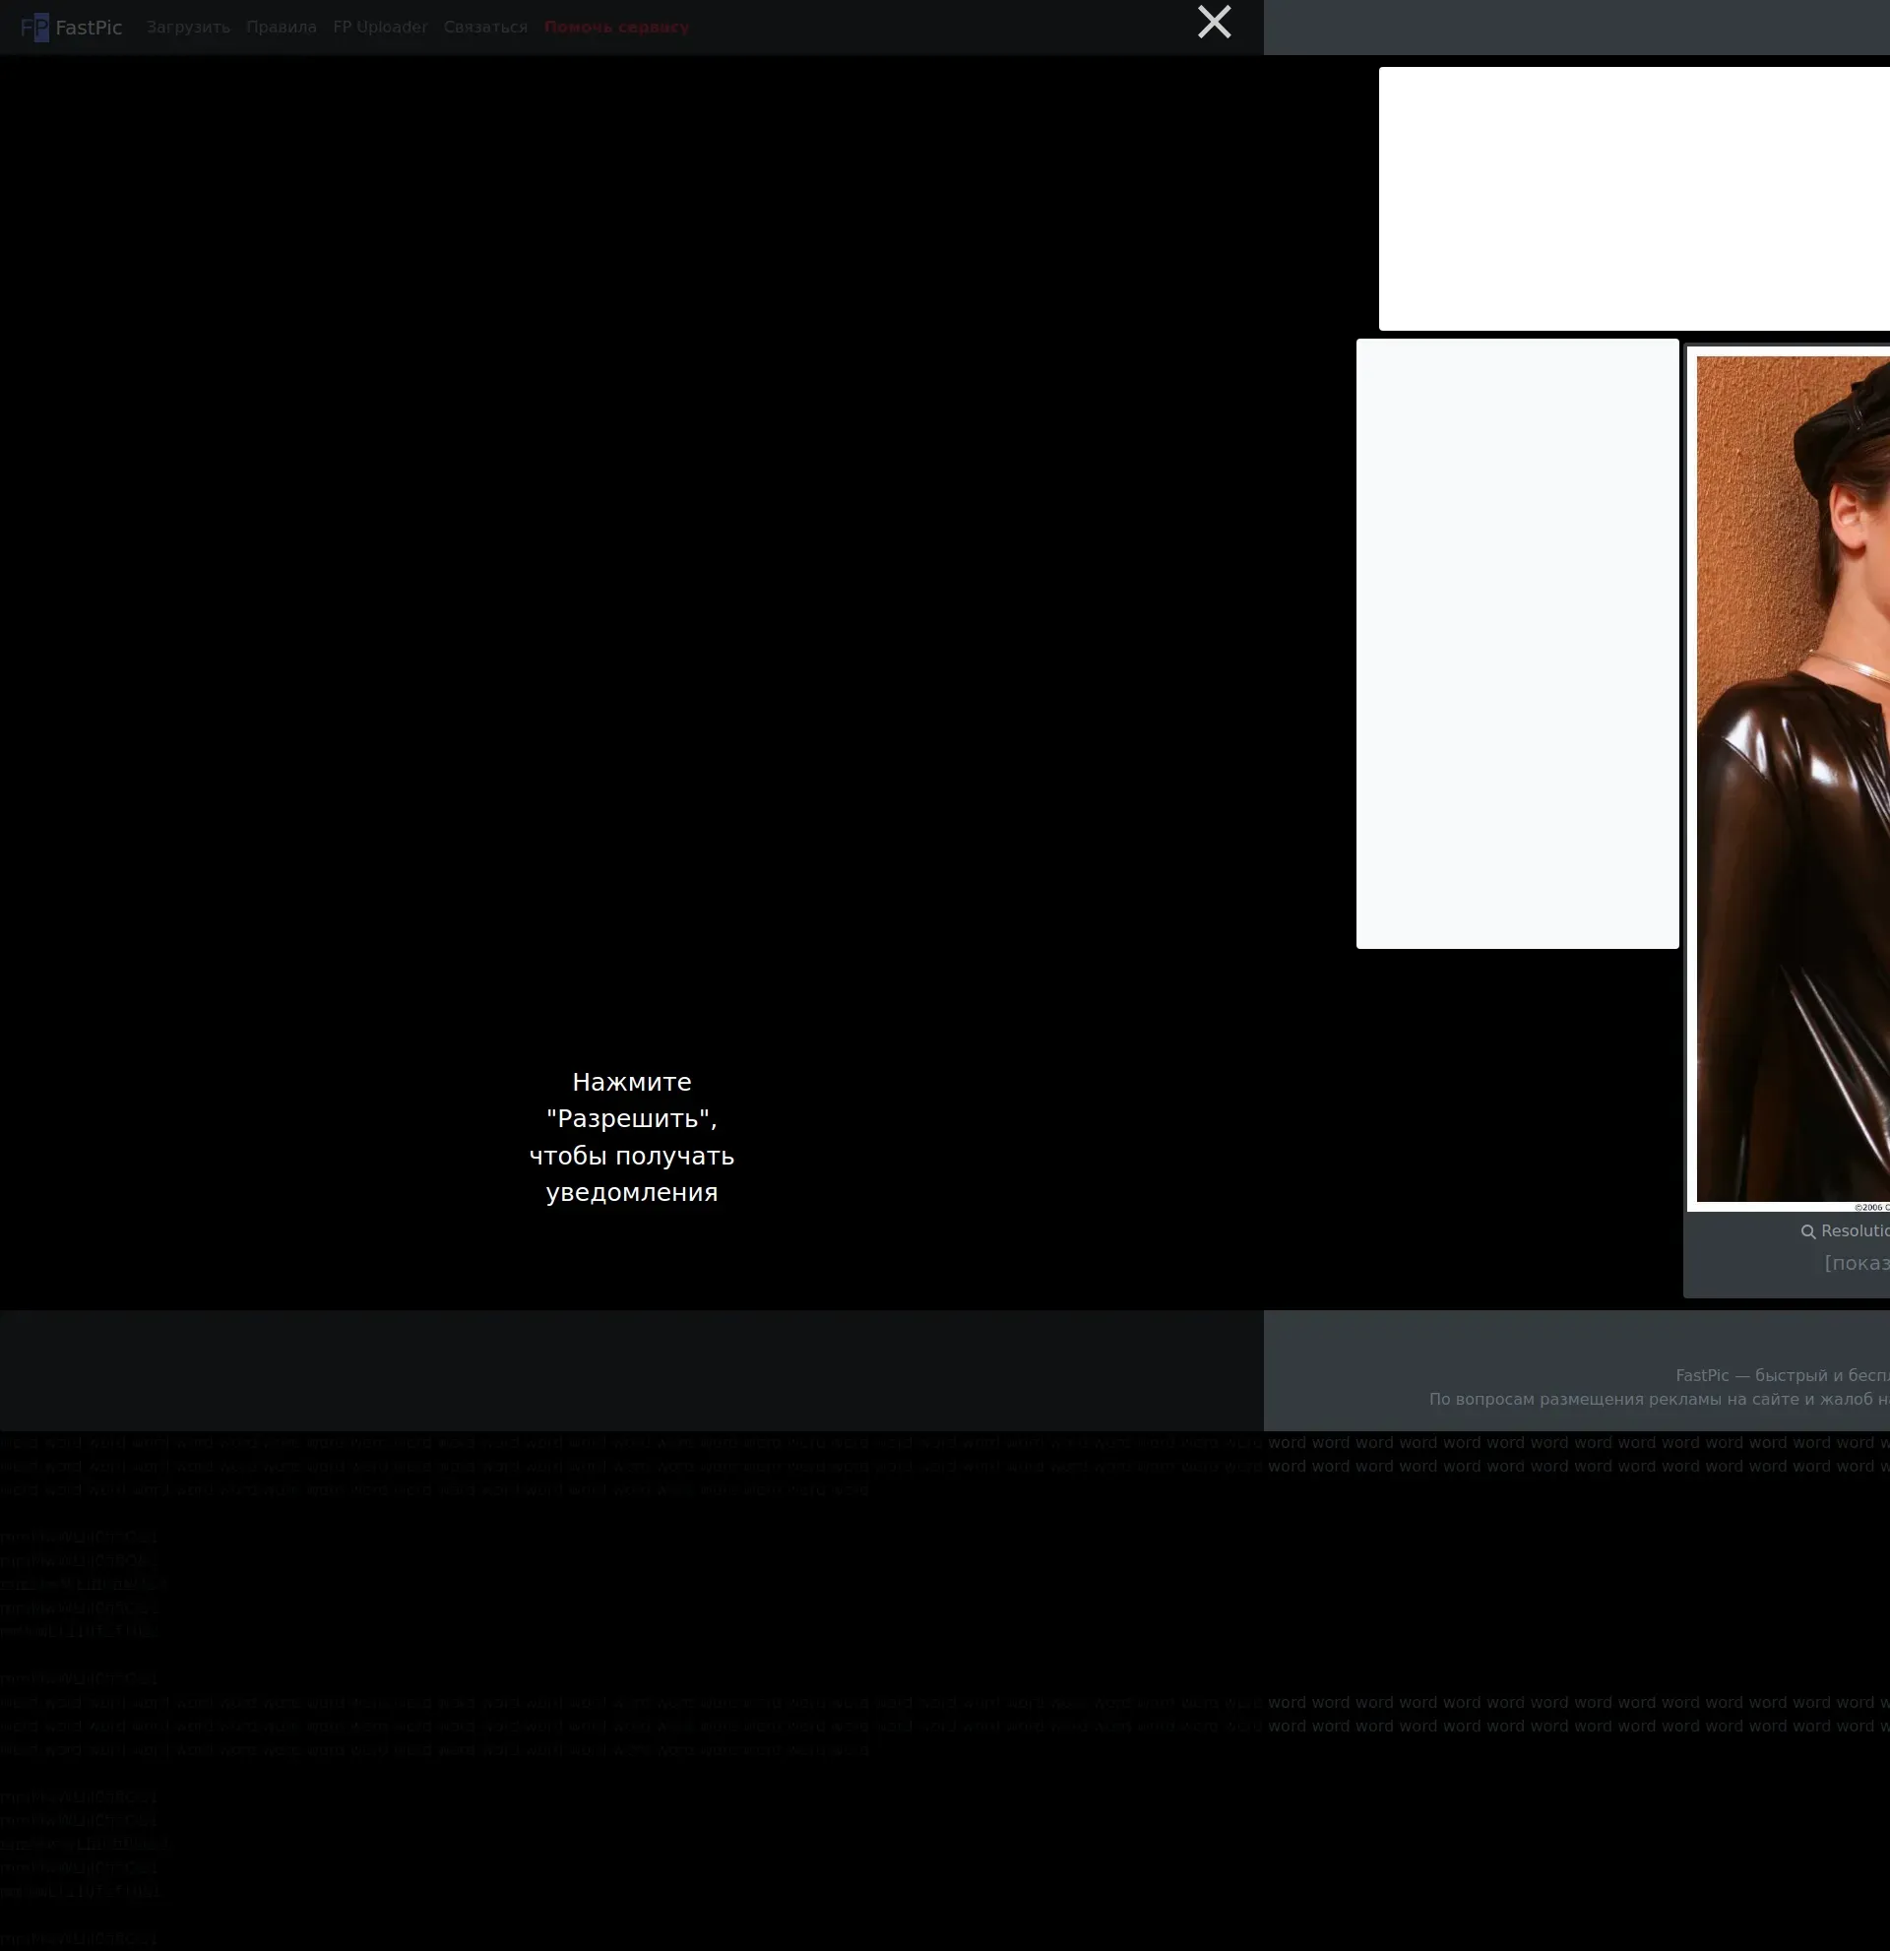Open the Загрузить menu item
1890x1951 pixels.
(x=188, y=27)
